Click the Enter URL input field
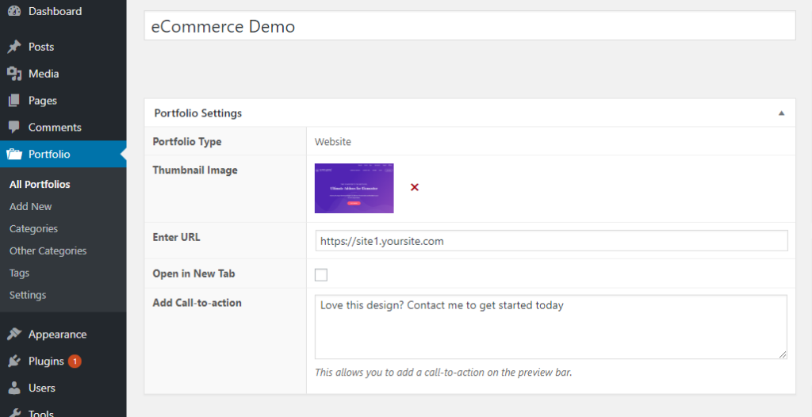Screen dimensions: 812x417 click(552, 241)
